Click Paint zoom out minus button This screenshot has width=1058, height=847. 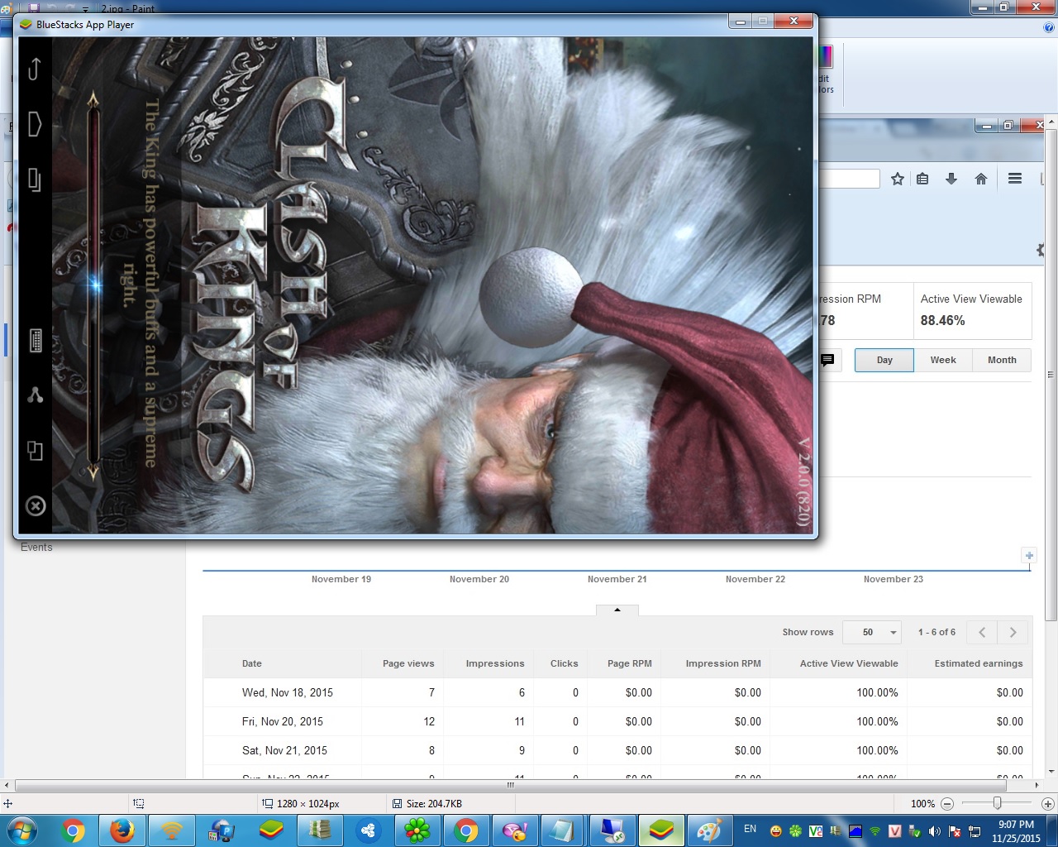(x=947, y=803)
